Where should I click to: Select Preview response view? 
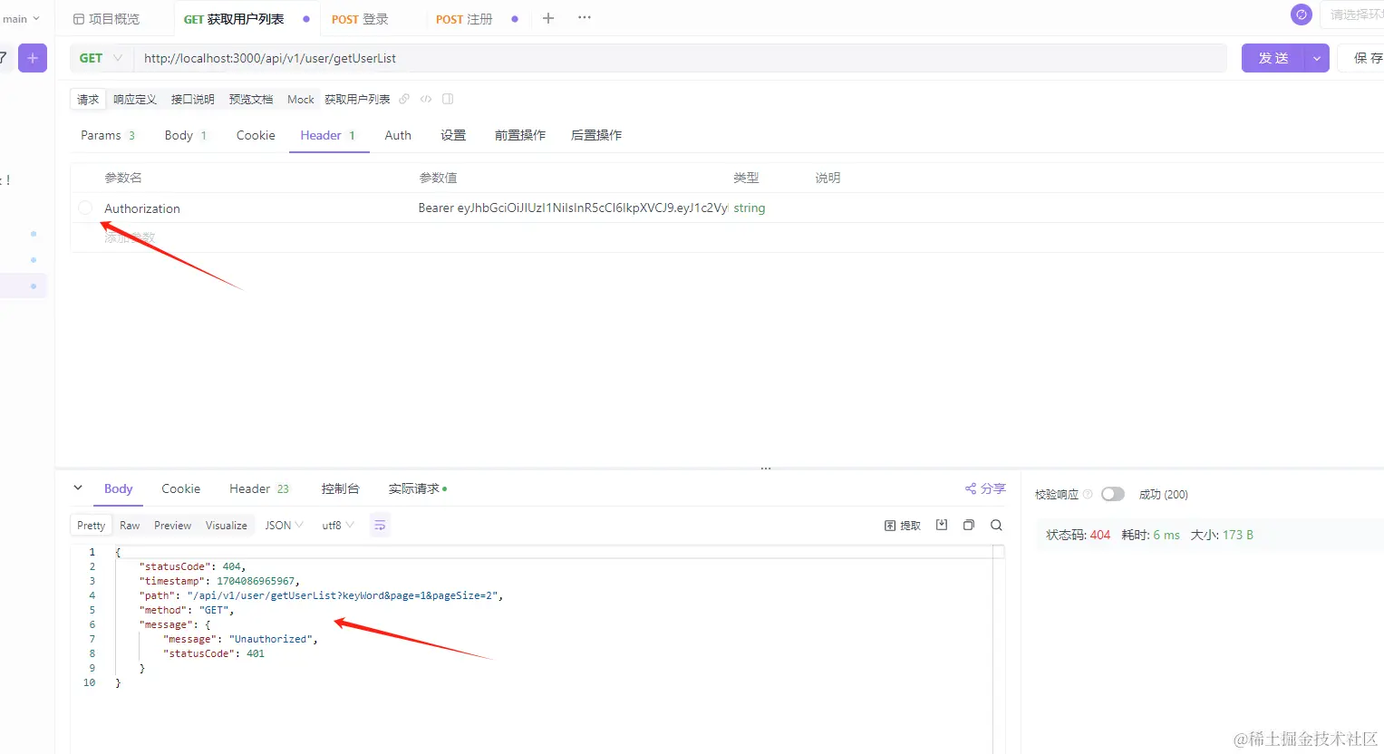coord(172,525)
